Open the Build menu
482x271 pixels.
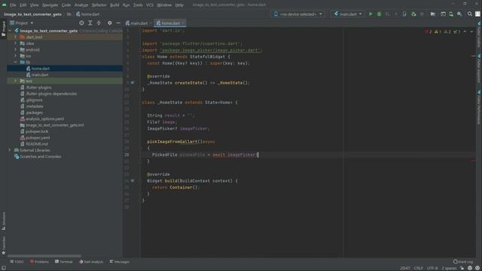click(x=114, y=5)
